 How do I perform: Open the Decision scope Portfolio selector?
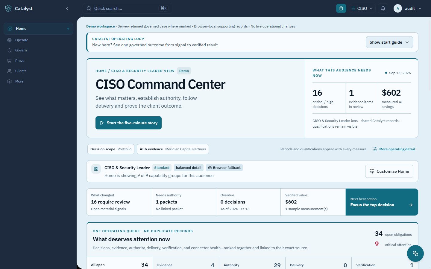point(111,149)
